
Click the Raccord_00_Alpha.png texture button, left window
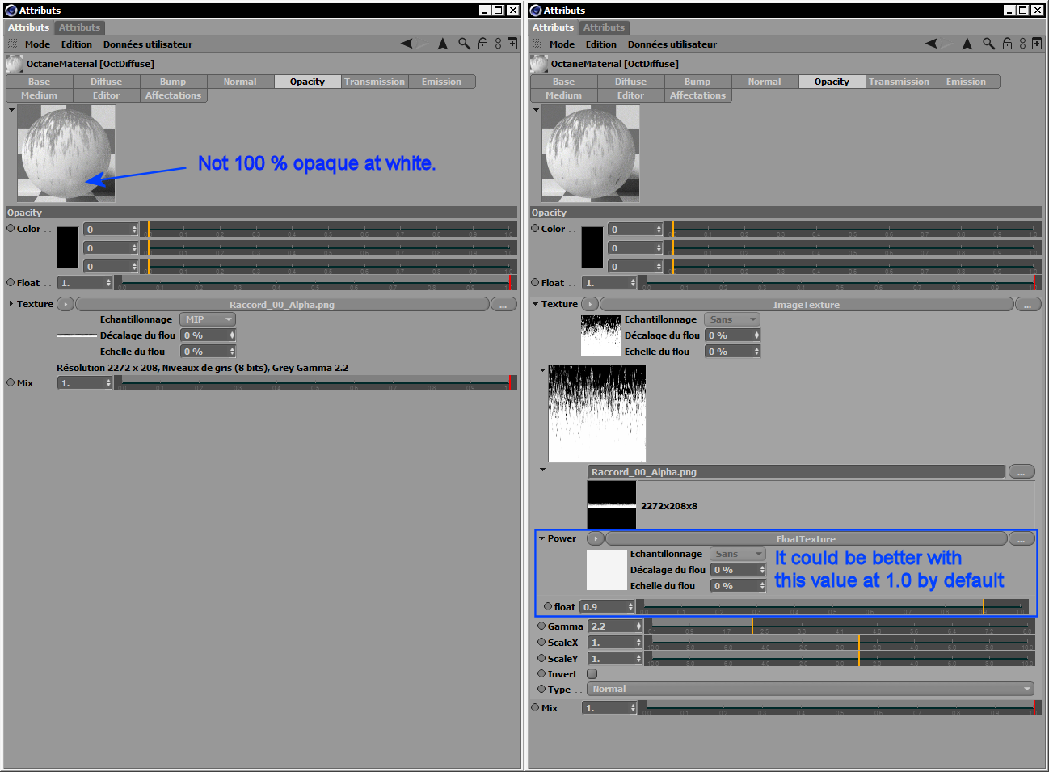(x=282, y=304)
